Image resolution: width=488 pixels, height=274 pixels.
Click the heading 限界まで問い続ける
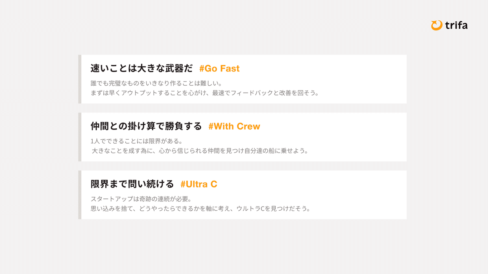pos(132,184)
